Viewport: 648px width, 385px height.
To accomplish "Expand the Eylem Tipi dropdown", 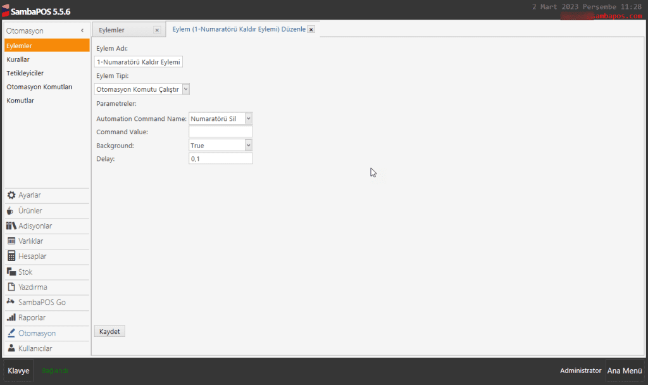I will point(185,89).
